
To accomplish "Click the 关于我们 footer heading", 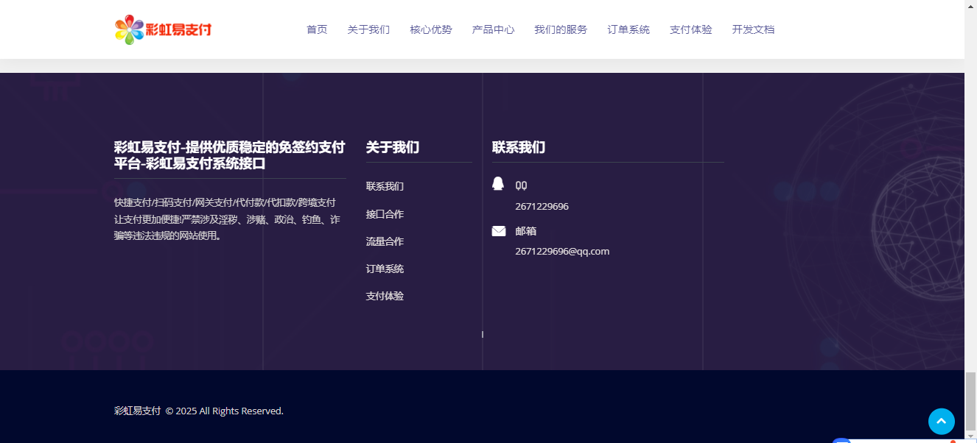I will click(393, 147).
